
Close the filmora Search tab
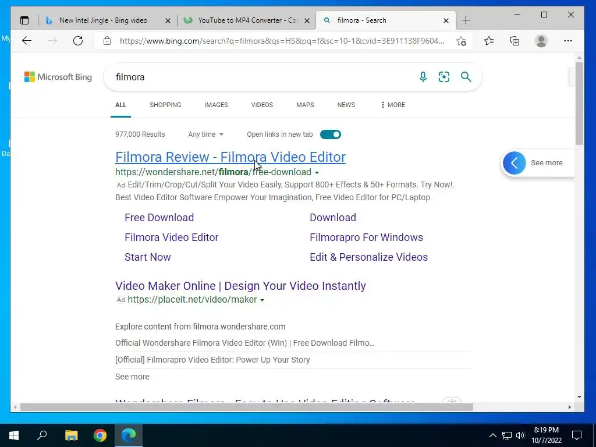[x=446, y=20]
